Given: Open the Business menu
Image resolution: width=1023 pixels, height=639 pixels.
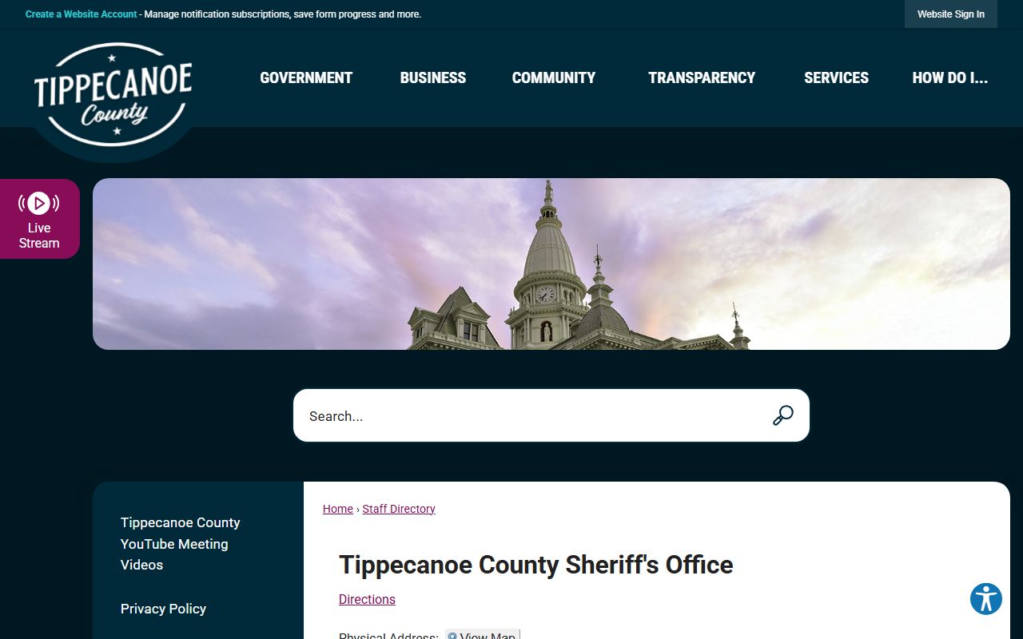Looking at the screenshot, I should [433, 77].
